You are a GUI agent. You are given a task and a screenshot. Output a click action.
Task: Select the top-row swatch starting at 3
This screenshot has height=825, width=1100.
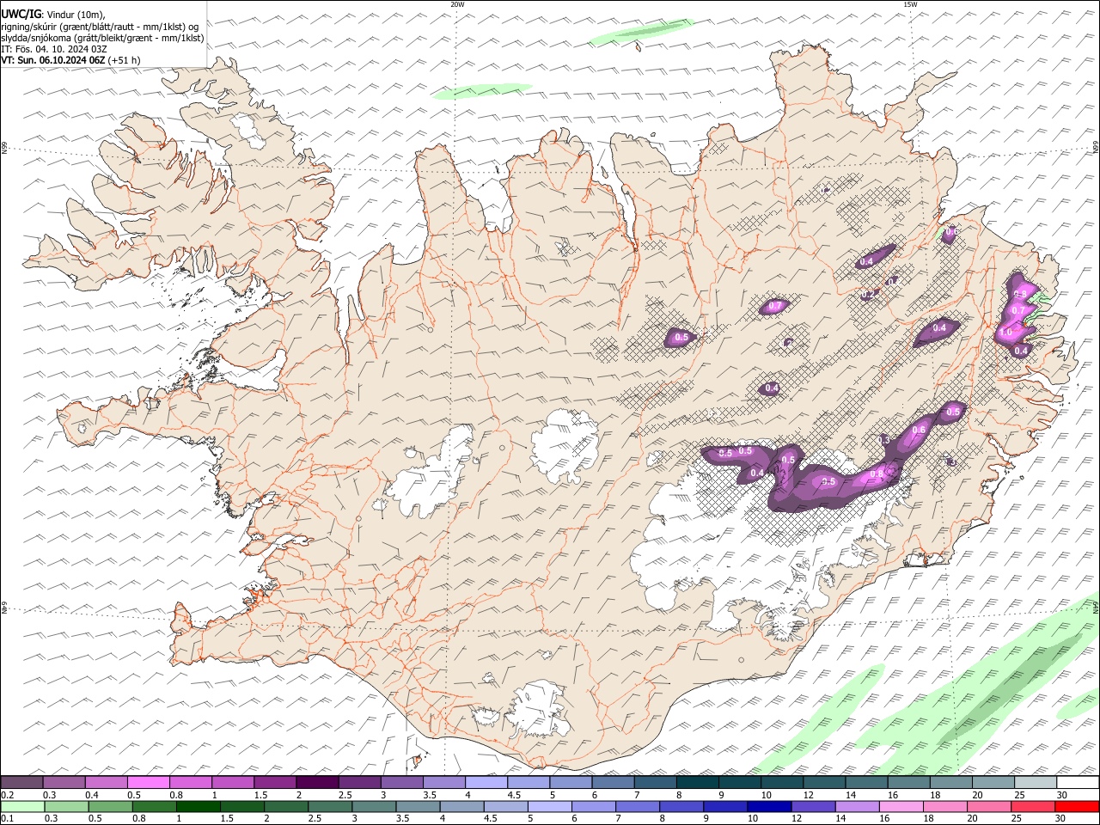(401, 783)
